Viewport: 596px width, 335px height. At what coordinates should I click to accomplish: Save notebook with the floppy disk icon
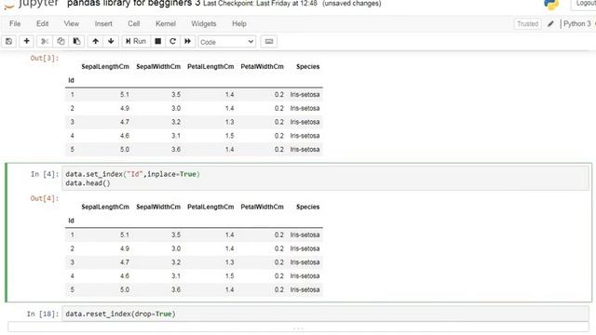pos(8,41)
